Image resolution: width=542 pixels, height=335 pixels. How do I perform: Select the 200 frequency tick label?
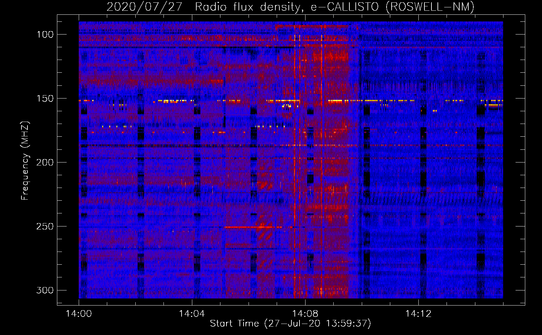45,162
